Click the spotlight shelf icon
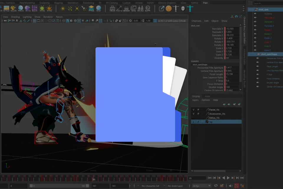 coord(84,9)
